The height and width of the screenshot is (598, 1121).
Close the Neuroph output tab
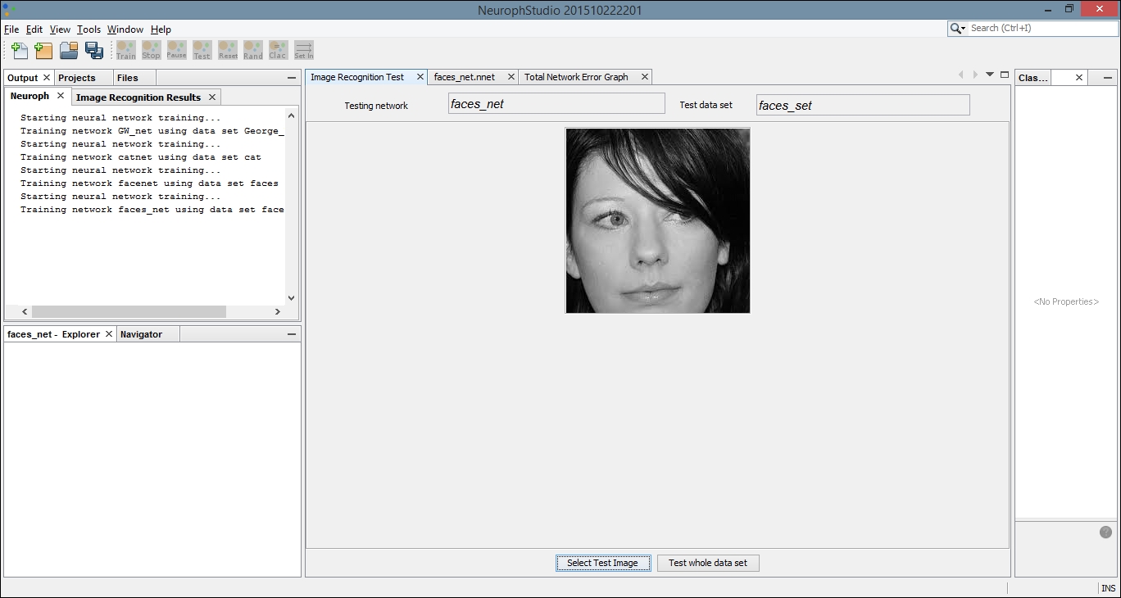tap(60, 96)
